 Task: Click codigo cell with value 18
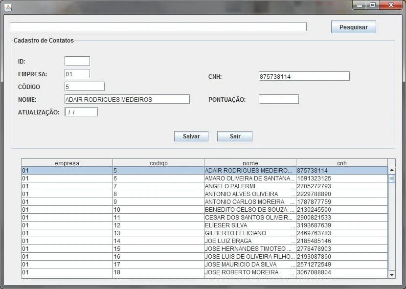pyautogui.click(x=158, y=272)
